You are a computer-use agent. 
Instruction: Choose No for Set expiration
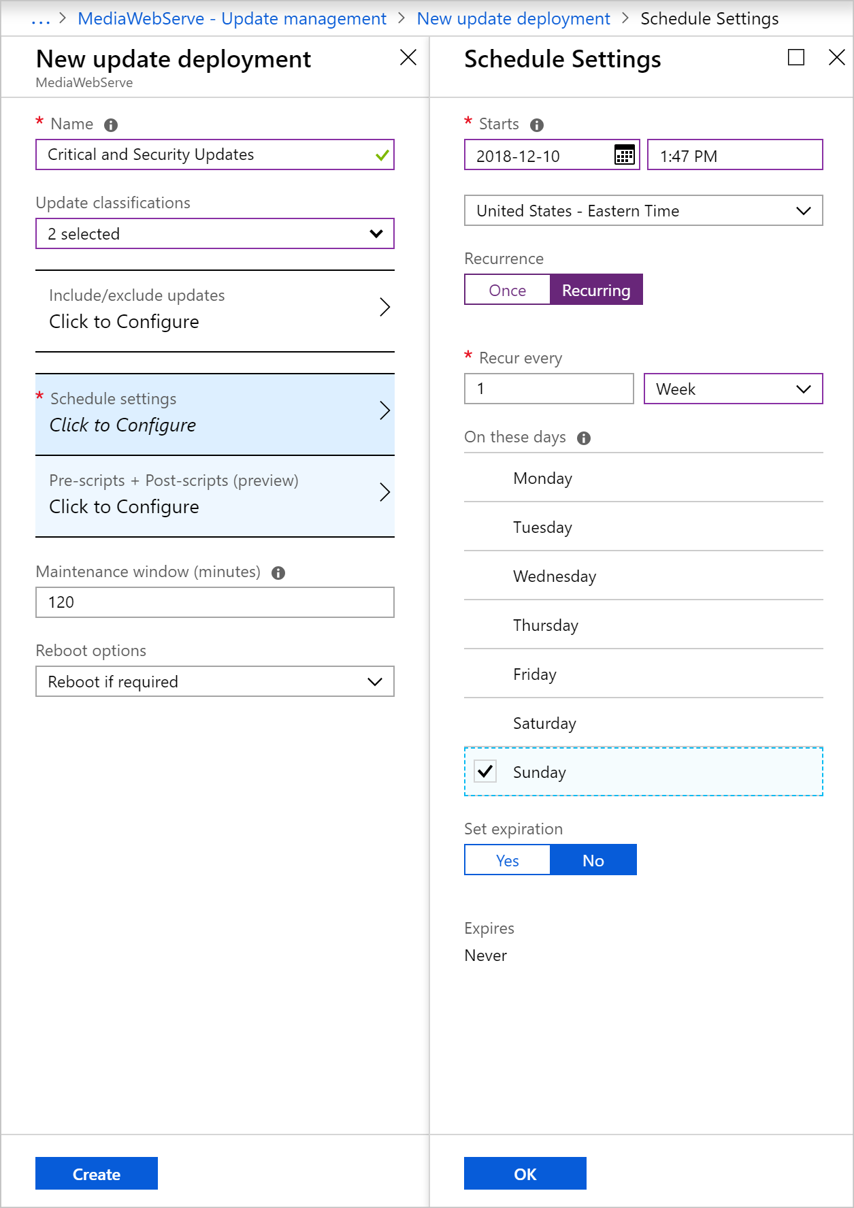[593, 860]
